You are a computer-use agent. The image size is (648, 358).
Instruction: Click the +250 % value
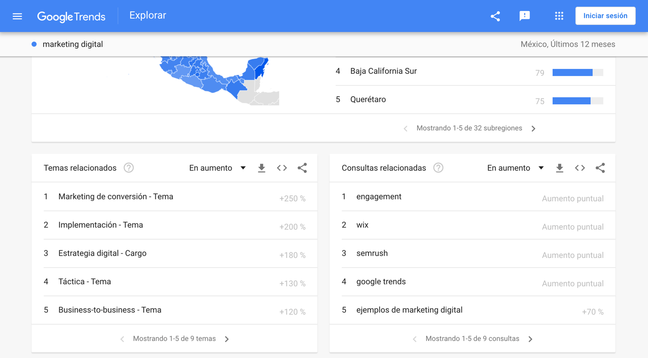coord(292,199)
